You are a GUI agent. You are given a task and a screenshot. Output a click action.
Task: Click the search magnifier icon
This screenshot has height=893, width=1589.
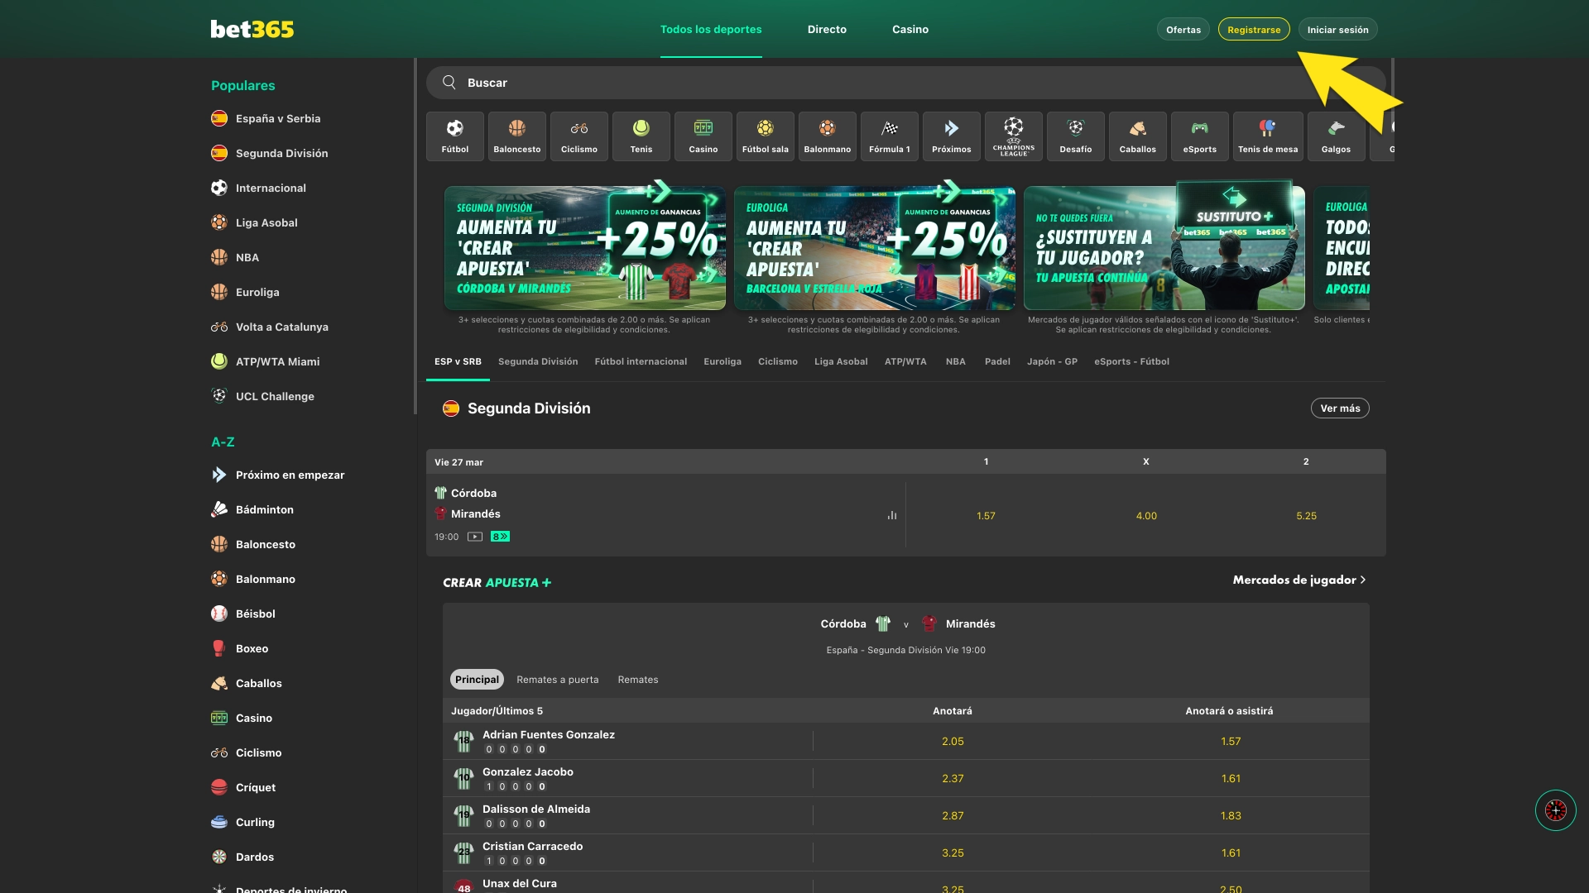449,83
